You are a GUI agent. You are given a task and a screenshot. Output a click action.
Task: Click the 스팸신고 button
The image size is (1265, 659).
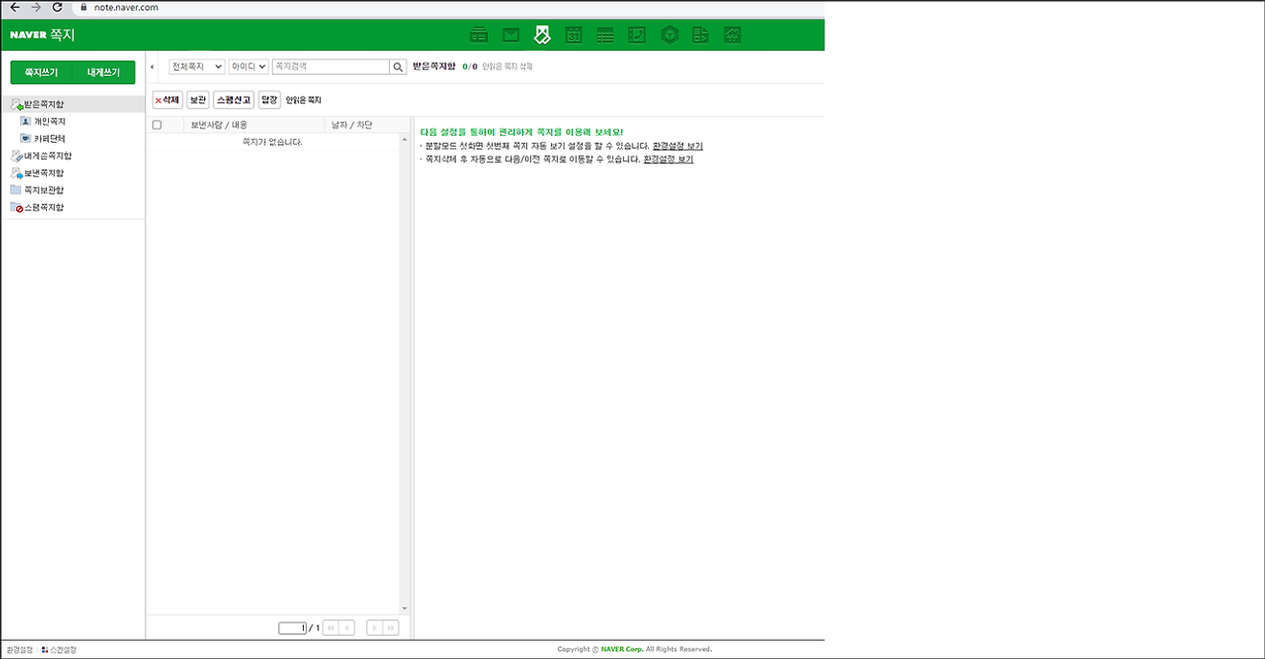click(234, 100)
